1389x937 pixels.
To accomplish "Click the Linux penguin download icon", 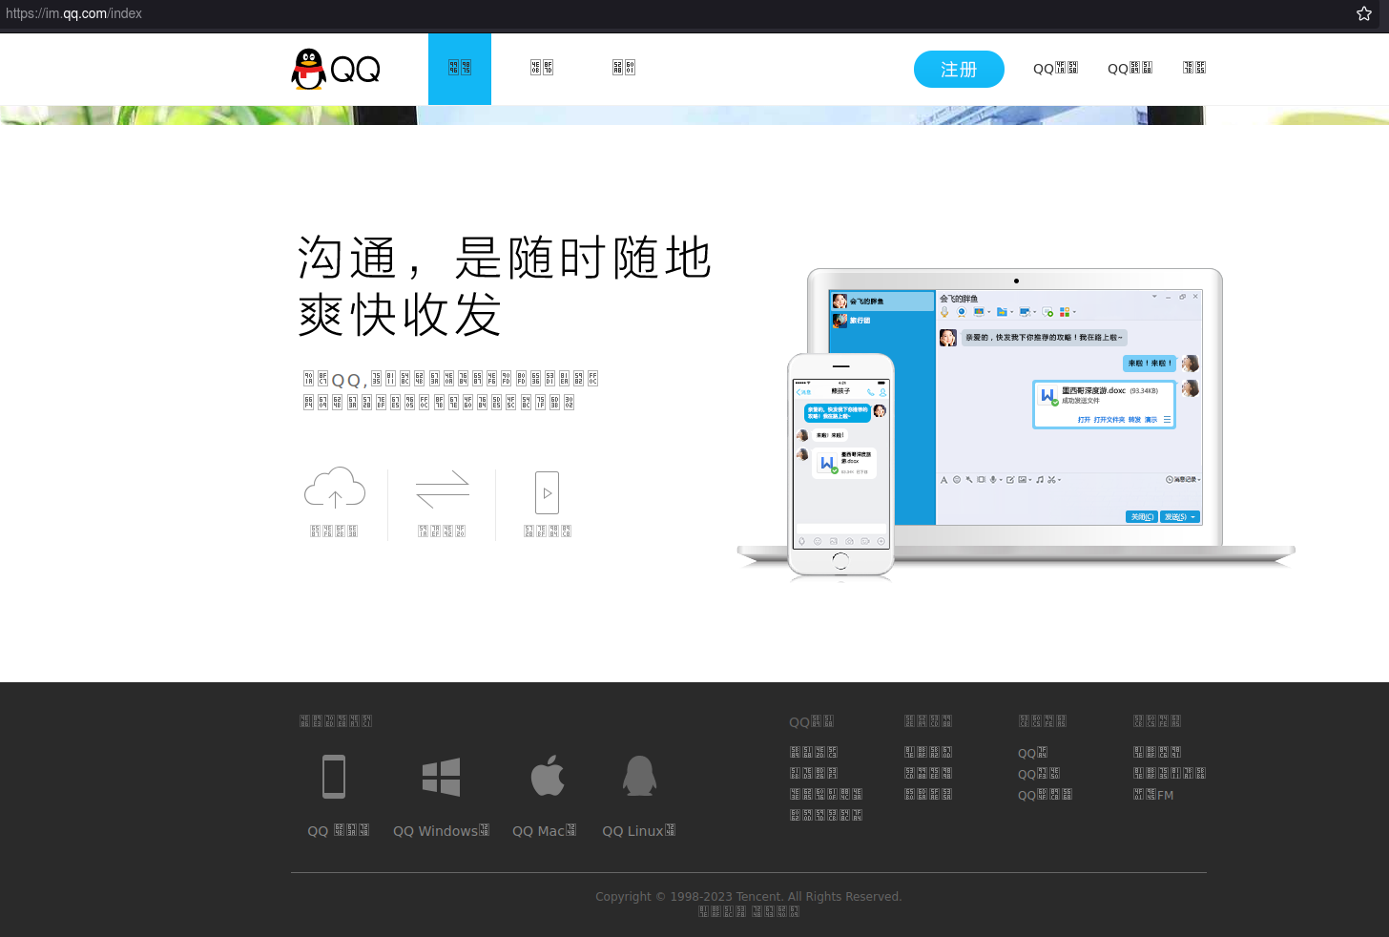I will (x=639, y=776).
